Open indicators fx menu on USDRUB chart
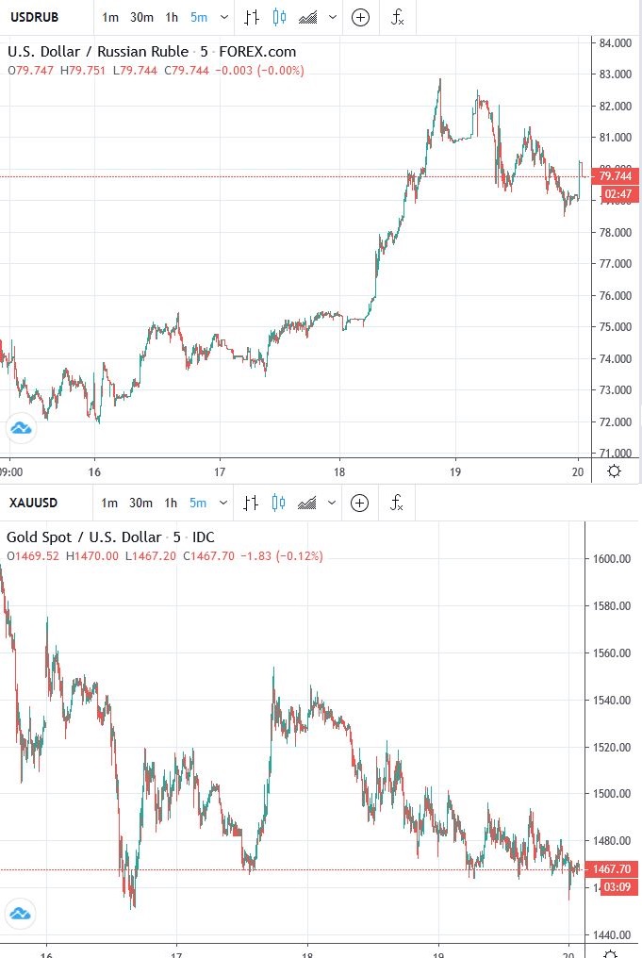This screenshot has height=958, width=642. 397,17
